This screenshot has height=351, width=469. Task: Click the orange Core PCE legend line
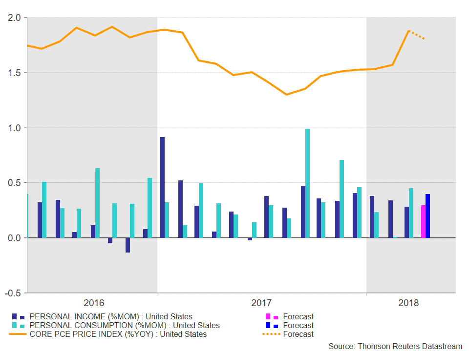(x=18, y=334)
